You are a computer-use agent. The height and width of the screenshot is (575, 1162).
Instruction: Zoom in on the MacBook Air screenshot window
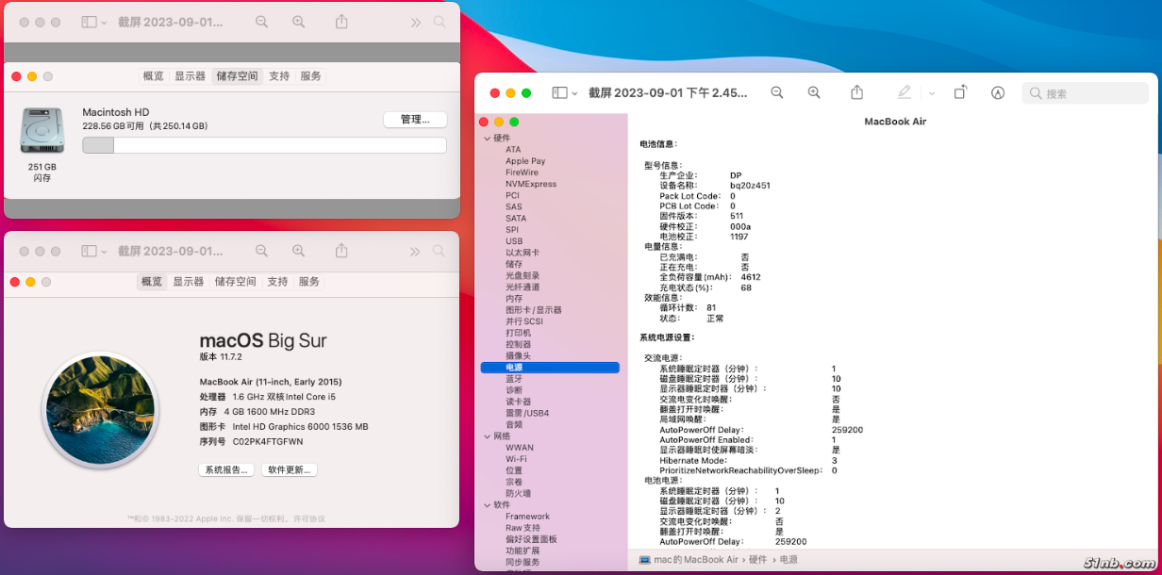click(814, 92)
